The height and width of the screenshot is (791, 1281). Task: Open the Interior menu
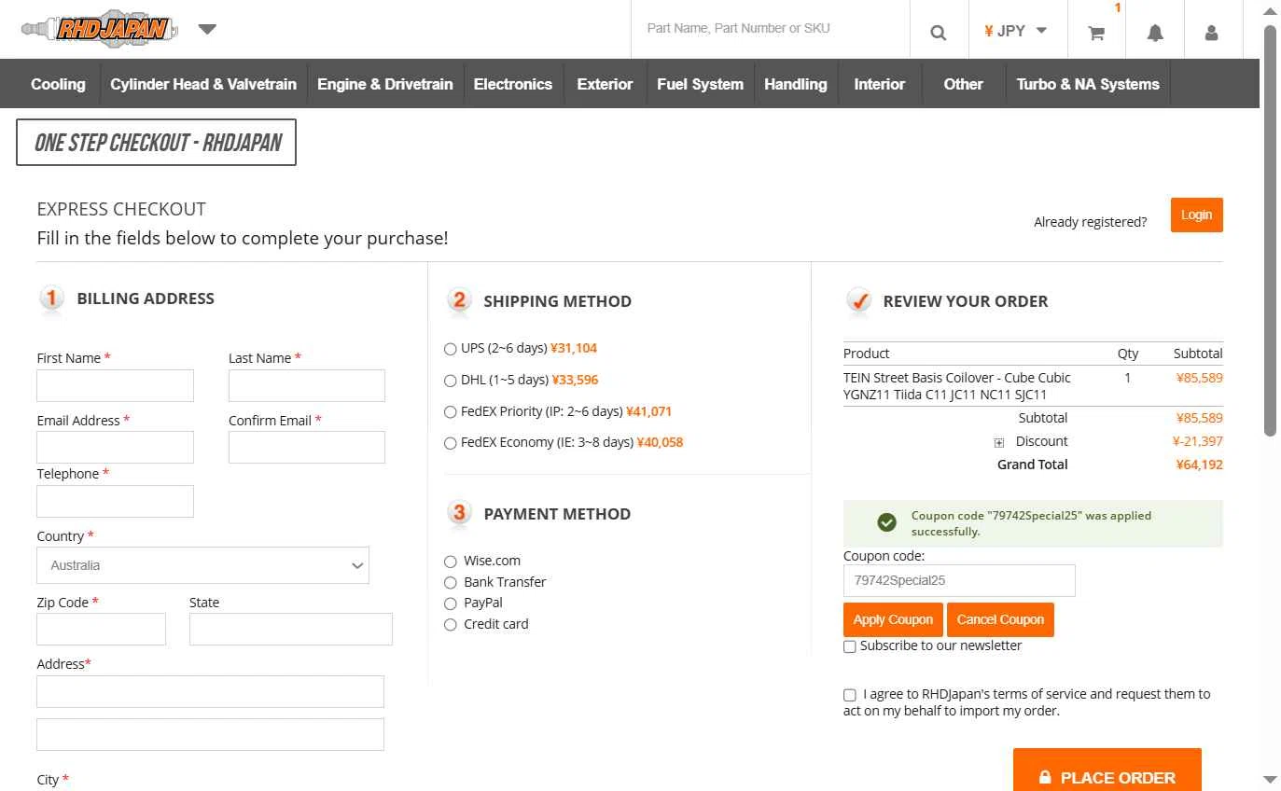click(880, 84)
